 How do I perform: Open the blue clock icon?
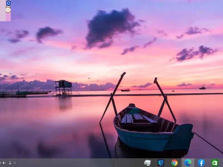pyautogui.click(x=8, y=3)
